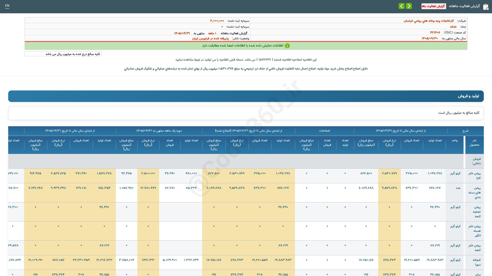Click the clipboard report icon in header

click(x=486, y=7)
